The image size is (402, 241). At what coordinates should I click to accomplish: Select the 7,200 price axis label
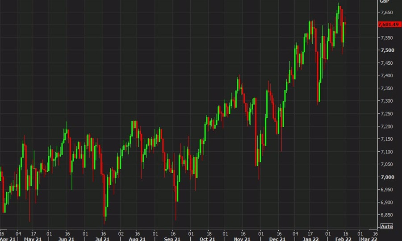(x=387, y=126)
